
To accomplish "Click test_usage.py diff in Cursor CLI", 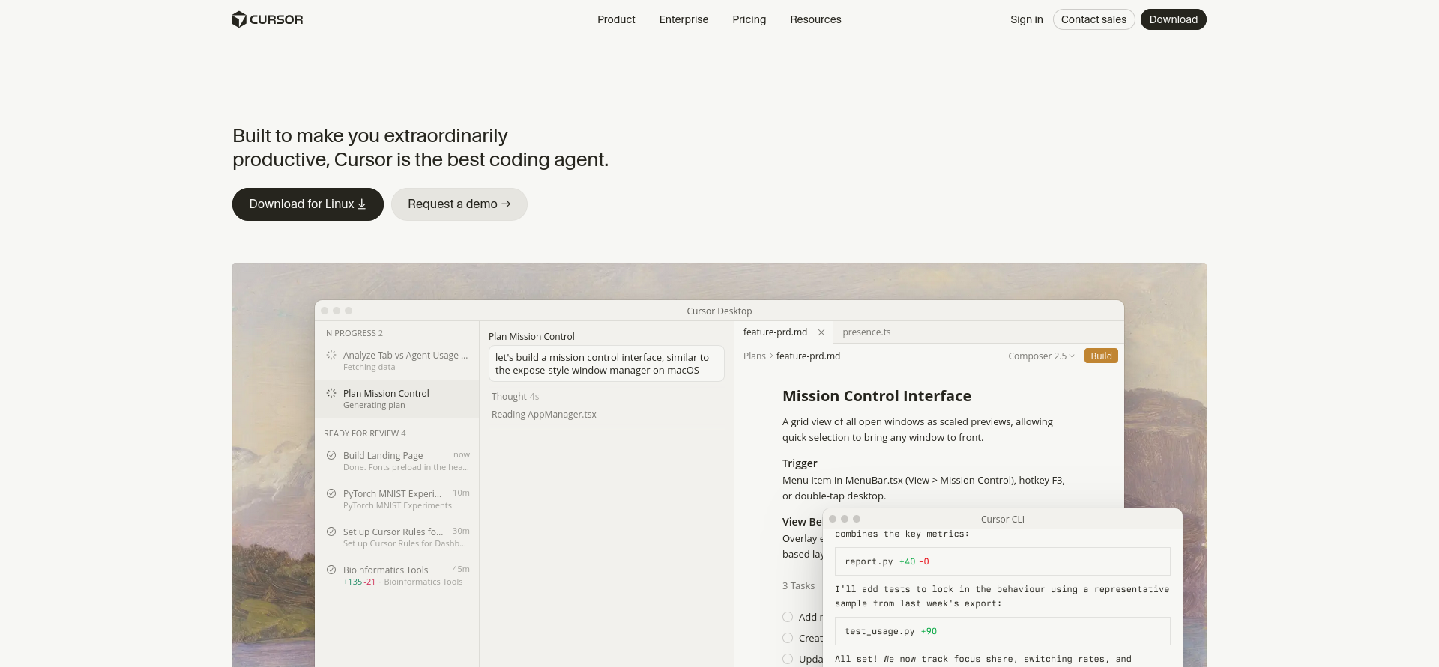I will click(1002, 631).
